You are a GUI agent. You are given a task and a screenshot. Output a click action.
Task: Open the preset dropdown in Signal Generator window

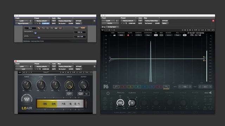click(42, 21)
